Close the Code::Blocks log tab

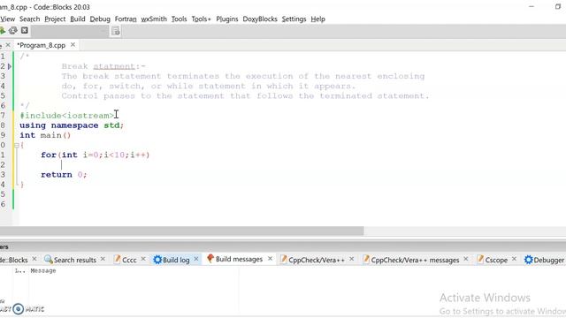[34, 259]
